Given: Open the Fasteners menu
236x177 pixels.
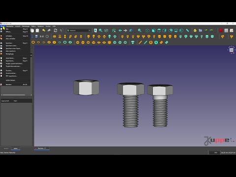Looking at the screenshot, I should pyautogui.click(x=41, y=26).
